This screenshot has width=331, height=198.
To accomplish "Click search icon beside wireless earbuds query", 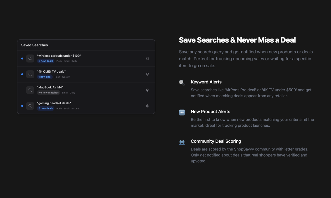I will tap(30, 59).
